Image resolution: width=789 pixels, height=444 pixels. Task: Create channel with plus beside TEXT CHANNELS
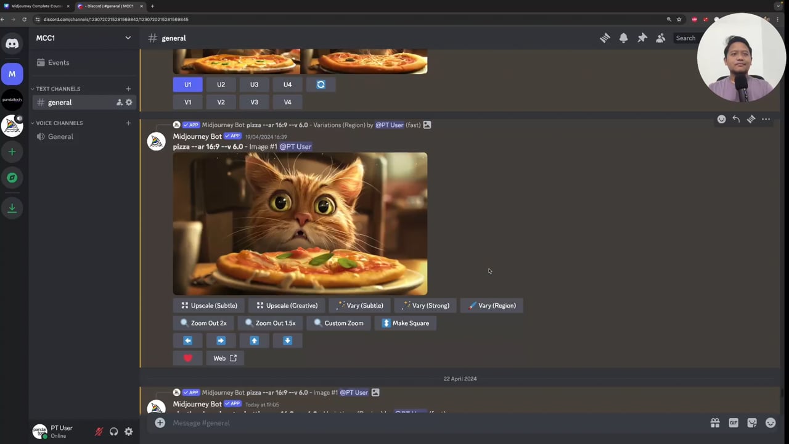point(128,89)
